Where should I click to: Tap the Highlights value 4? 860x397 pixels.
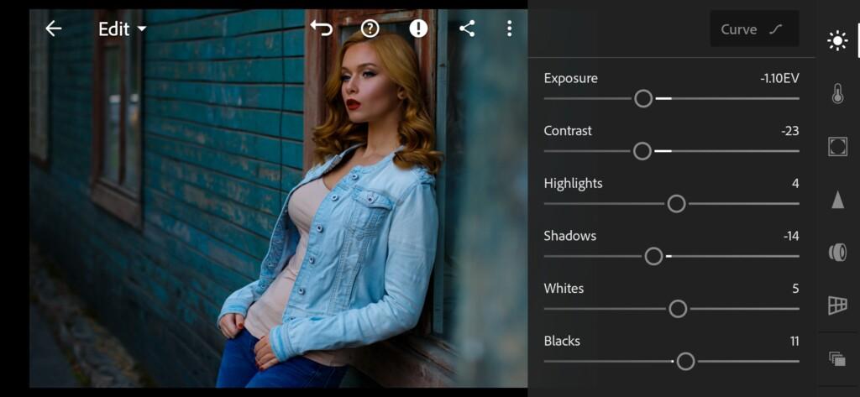796,184
